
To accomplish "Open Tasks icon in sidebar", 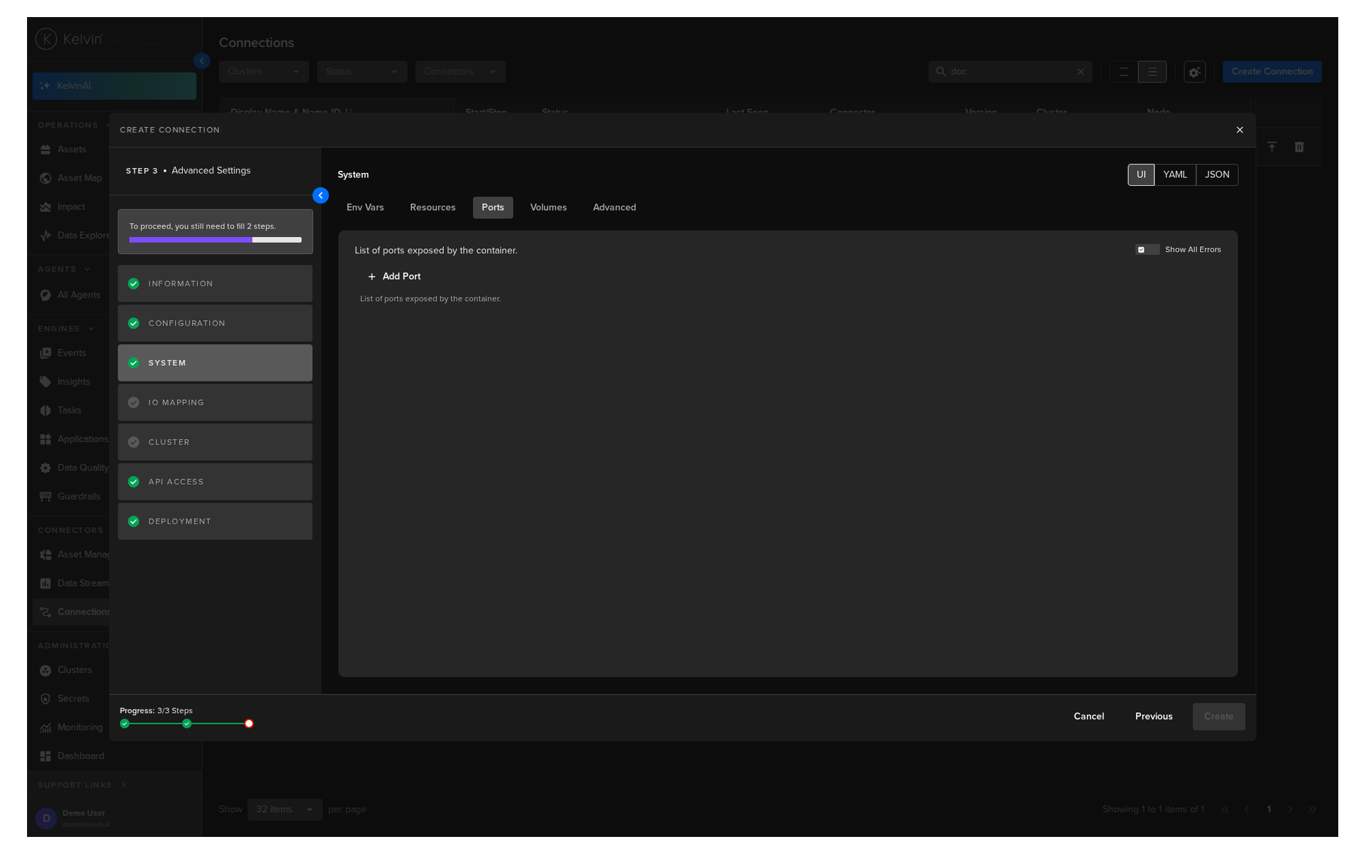I will point(46,411).
